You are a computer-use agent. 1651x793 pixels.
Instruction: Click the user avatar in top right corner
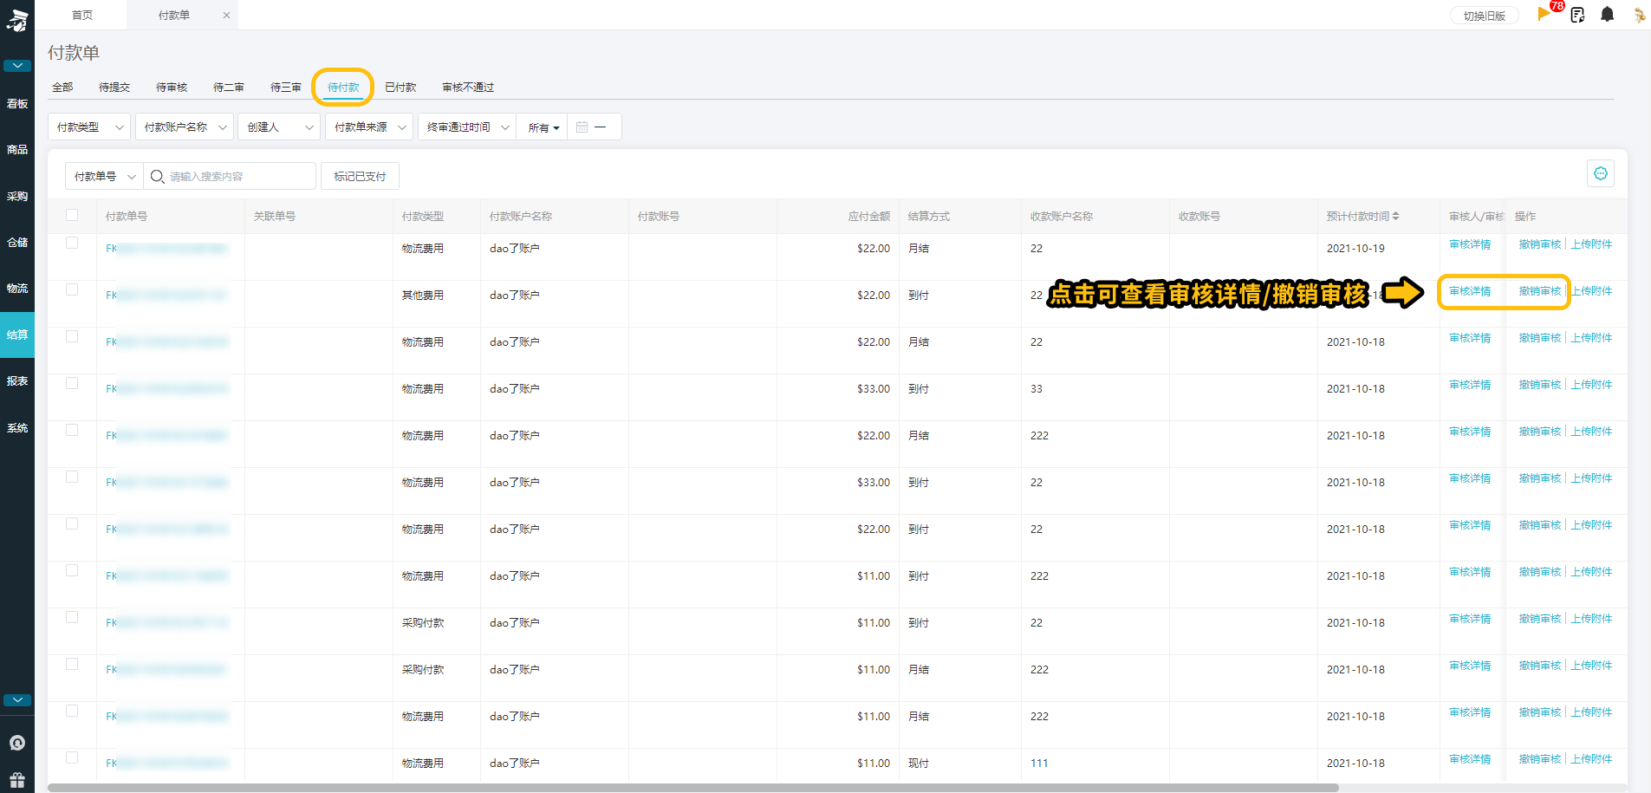pos(1638,15)
